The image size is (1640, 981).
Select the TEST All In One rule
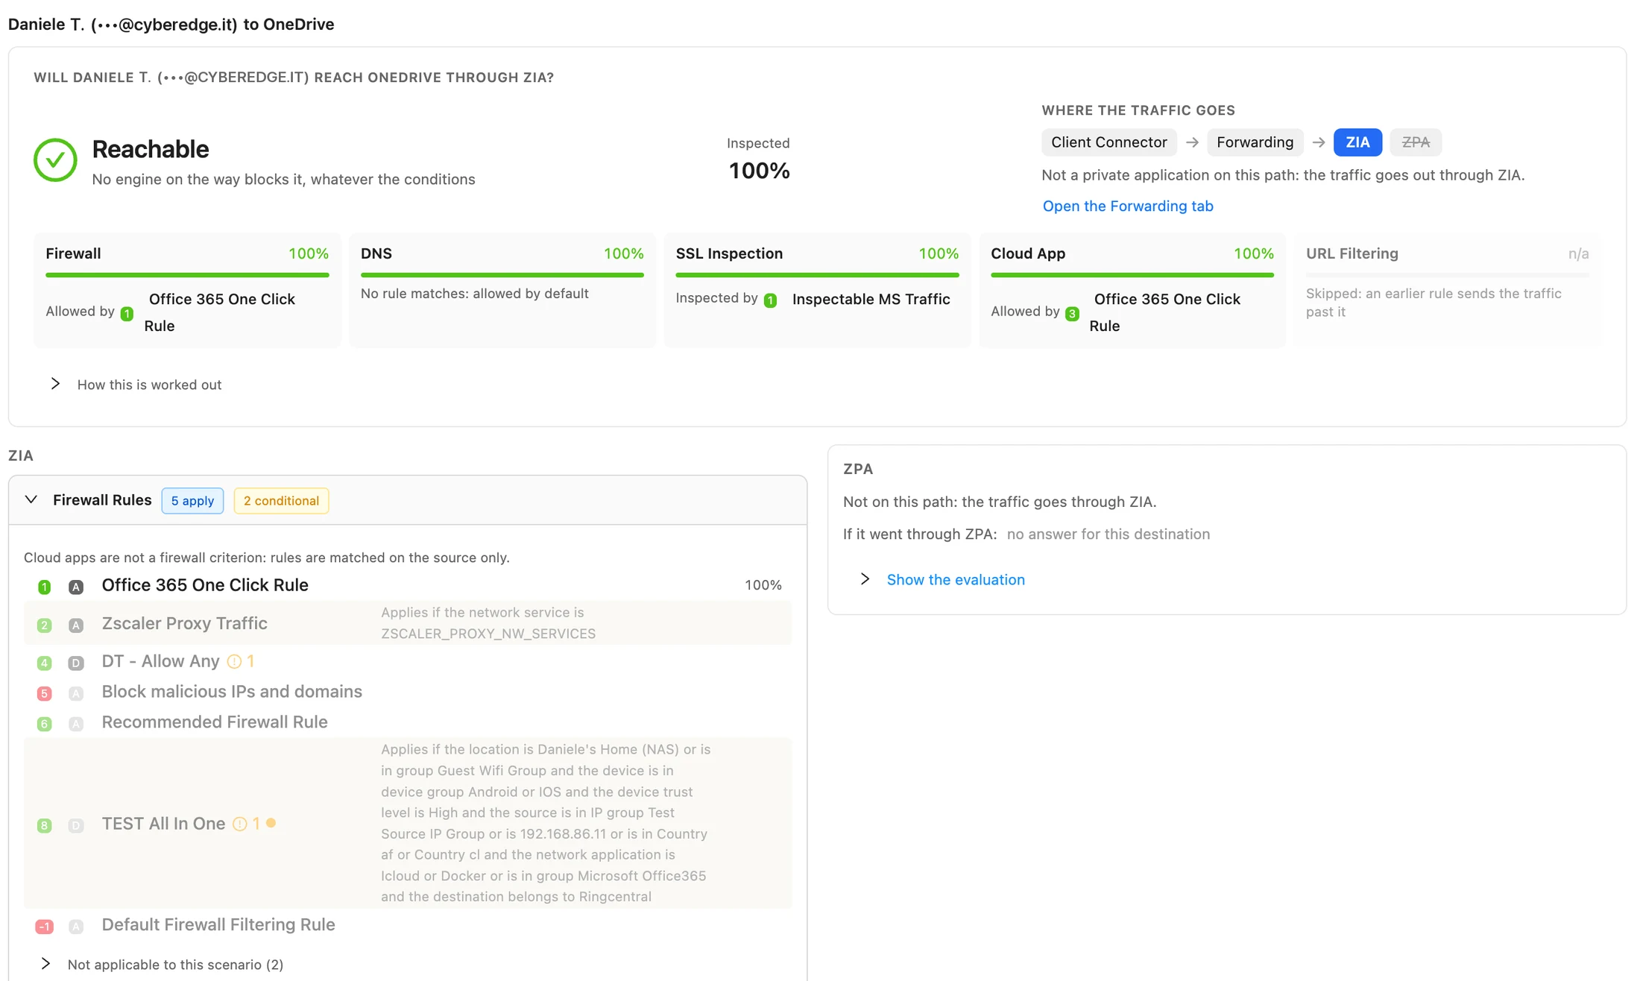click(408, 824)
